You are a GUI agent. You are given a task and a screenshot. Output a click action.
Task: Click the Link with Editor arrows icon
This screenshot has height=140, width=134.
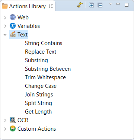[80, 5]
